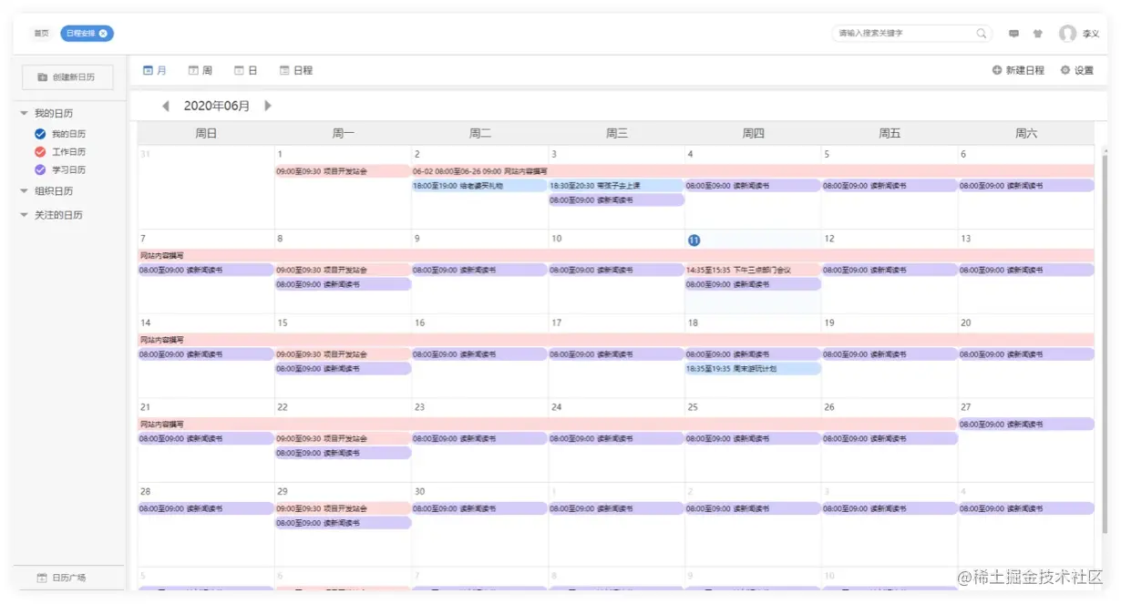Open 日历广场 at the sidebar bottom
Screen dimensions: 1121x604
(62, 578)
